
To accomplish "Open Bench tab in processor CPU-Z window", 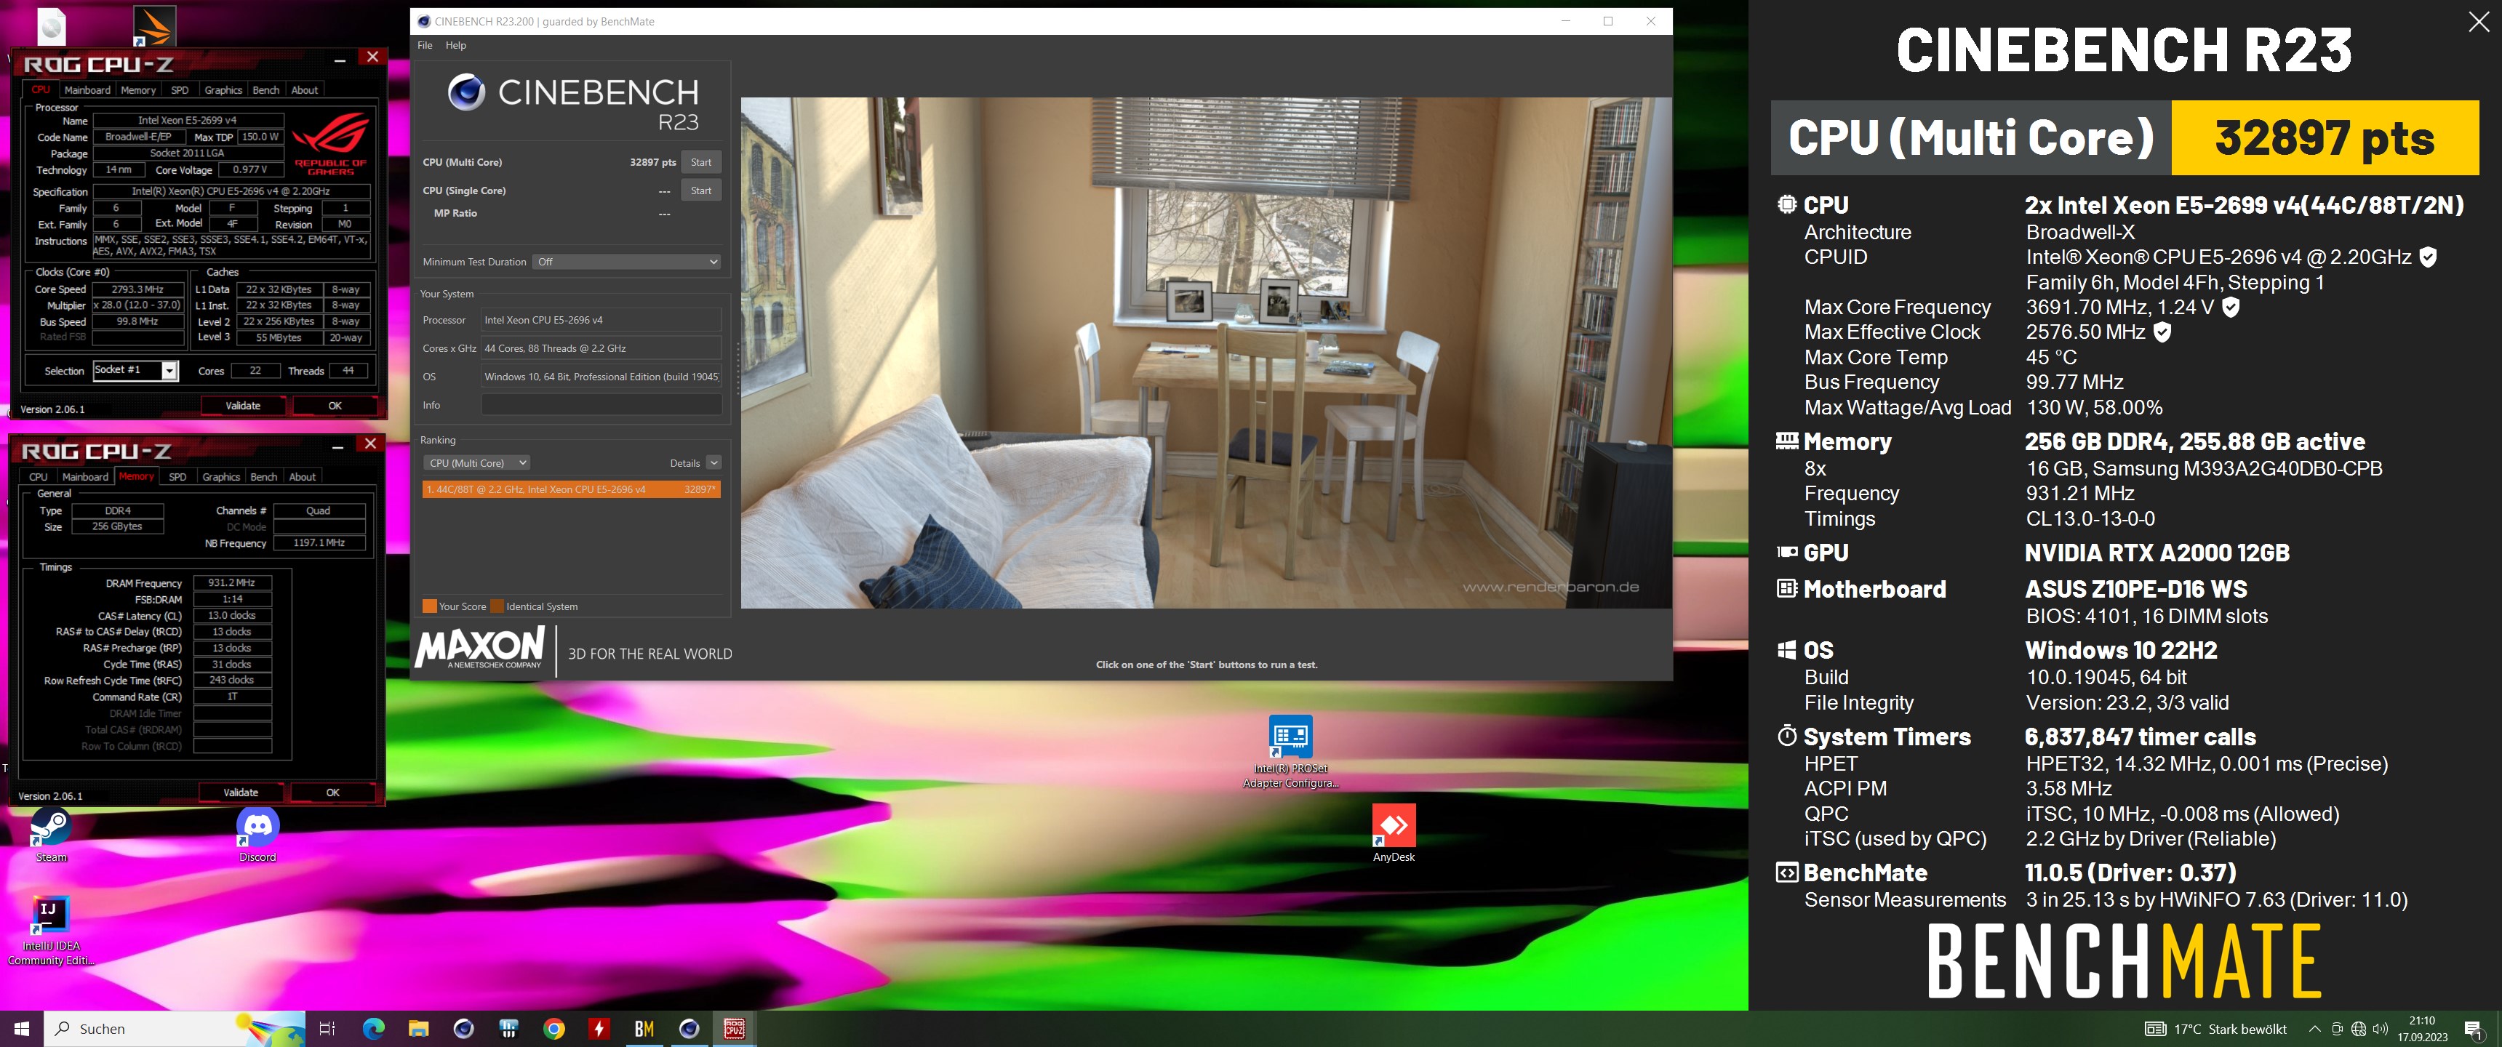I will (265, 89).
